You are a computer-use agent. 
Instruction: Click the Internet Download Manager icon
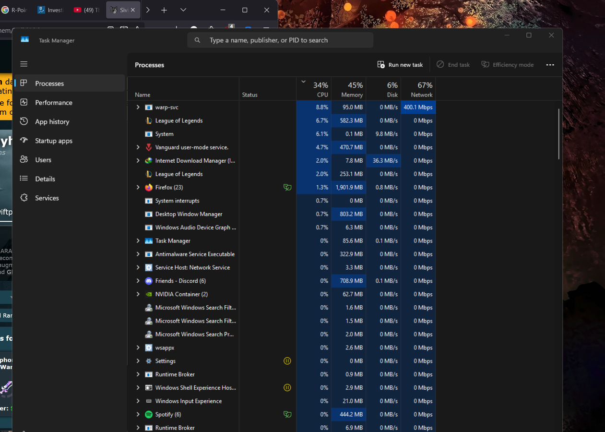pos(149,161)
